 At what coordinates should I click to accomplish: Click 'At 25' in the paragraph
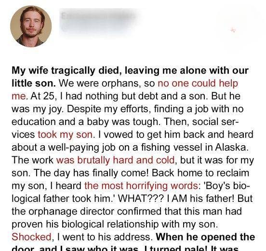tap(42, 96)
